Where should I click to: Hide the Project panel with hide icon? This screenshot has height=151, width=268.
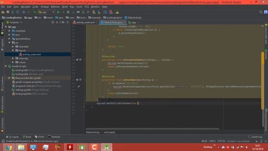coord(68,22)
